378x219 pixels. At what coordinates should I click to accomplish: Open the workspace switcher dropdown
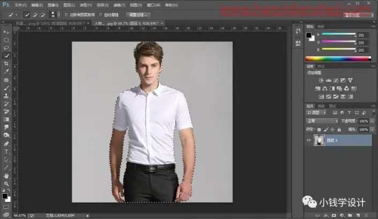[x=359, y=15]
